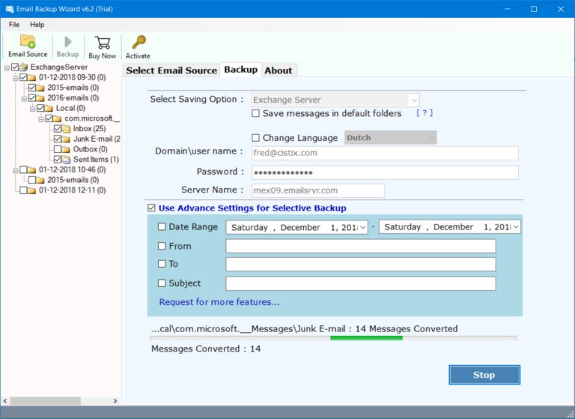Click the Junk E-mail folder icon
Viewport: 575px width, 419px height.
(66, 139)
